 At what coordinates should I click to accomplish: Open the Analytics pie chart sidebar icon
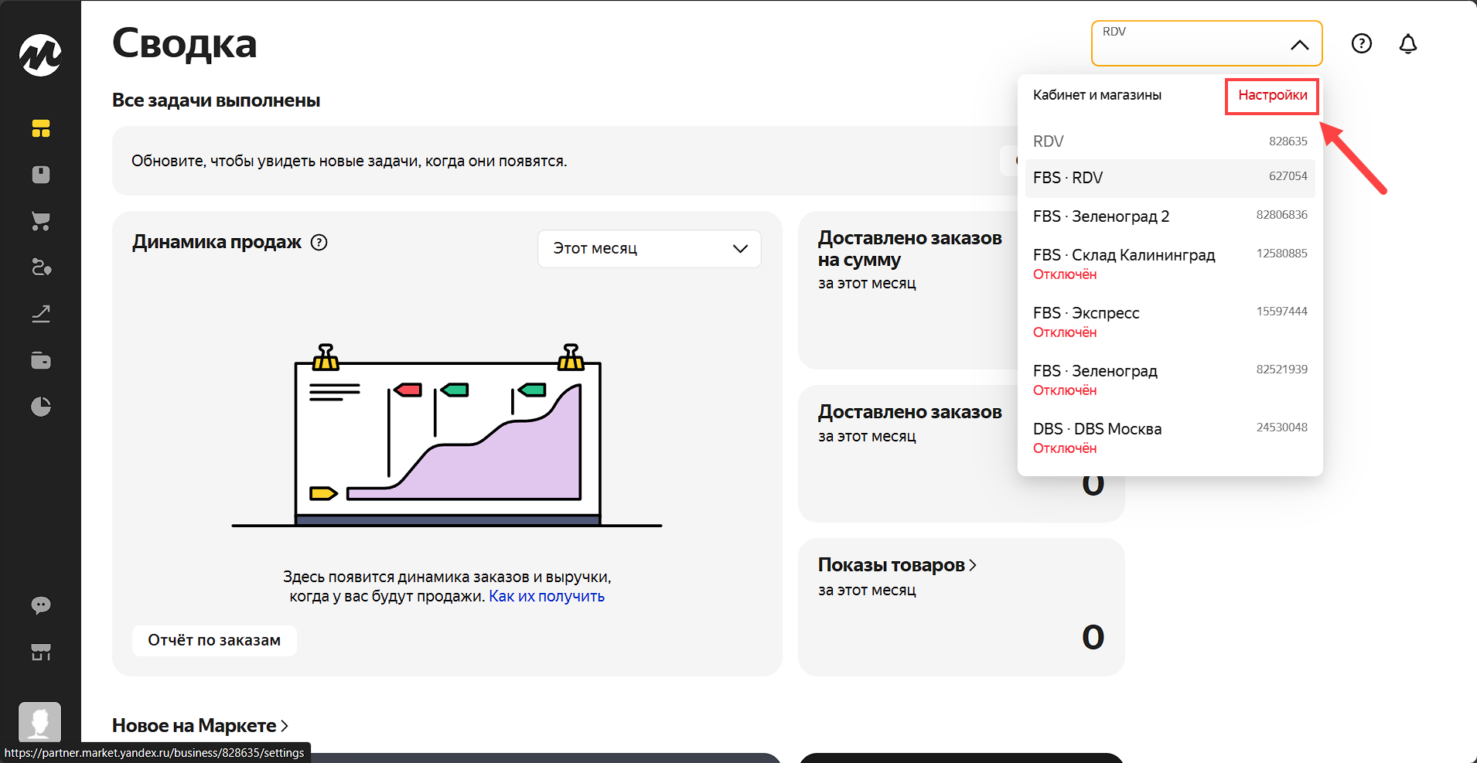tap(41, 407)
